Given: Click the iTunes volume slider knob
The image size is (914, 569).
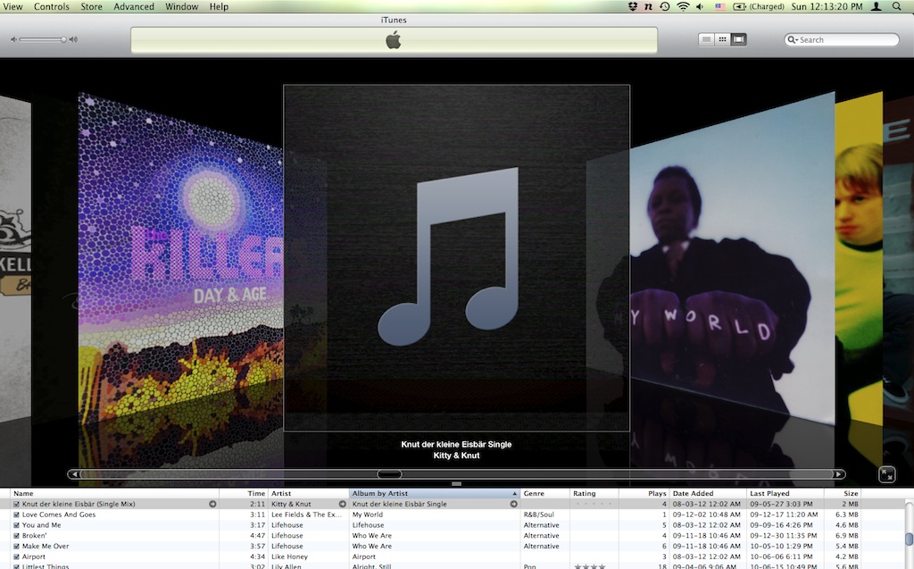Looking at the screenshot, I should point(63,39).
